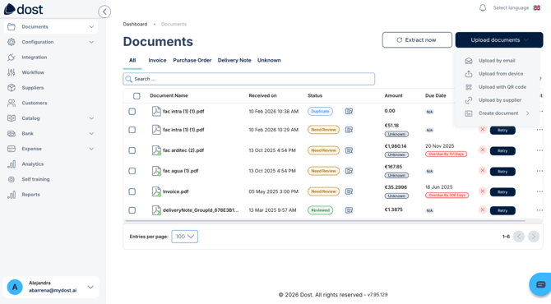
Task: Click the language flag icon
Action: (537, 7)
